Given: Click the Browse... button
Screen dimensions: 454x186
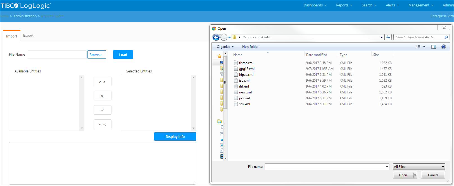Looking at the screenshot, I should (97, 55).
